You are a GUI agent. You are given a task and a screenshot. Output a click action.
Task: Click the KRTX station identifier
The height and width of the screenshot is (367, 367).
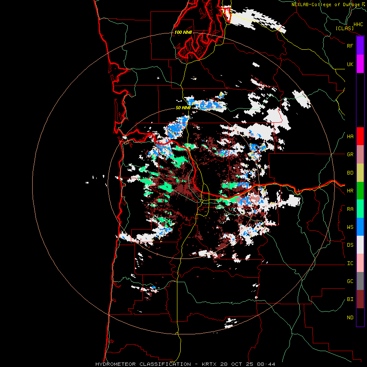(x=211, y=364)
